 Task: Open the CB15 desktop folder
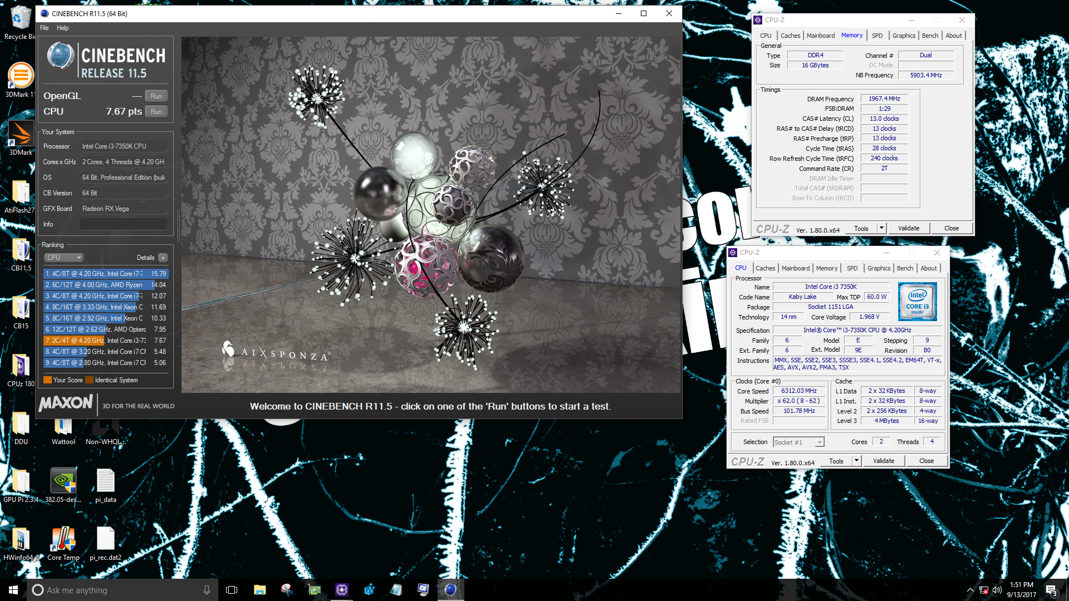click(21, 312)
